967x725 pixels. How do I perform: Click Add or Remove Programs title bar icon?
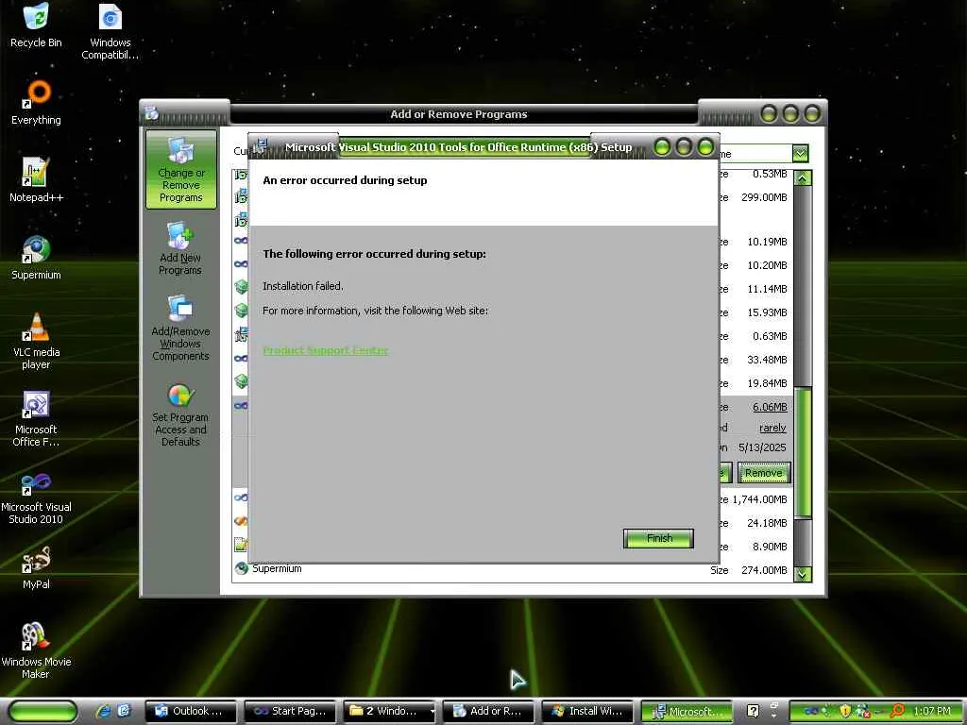click(x=152, y=113)
